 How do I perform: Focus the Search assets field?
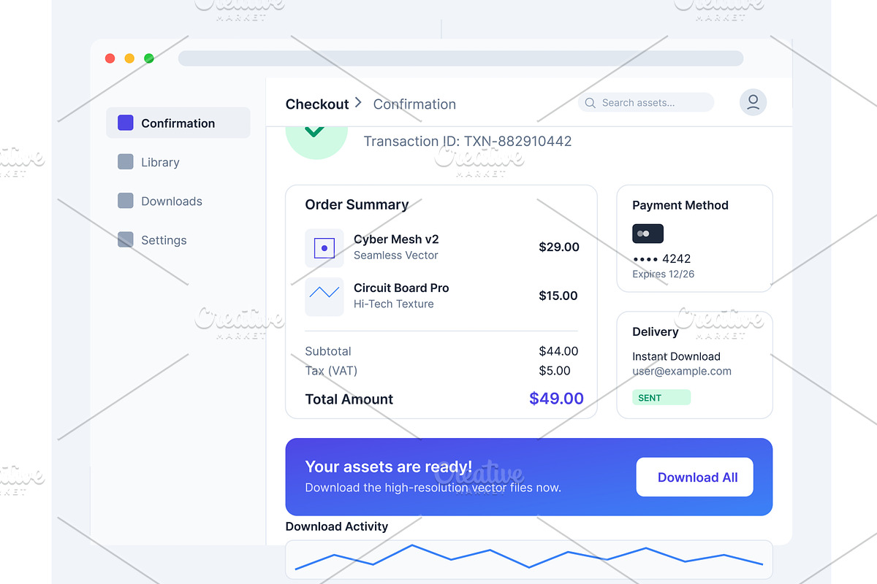click(x=646, y=103)
